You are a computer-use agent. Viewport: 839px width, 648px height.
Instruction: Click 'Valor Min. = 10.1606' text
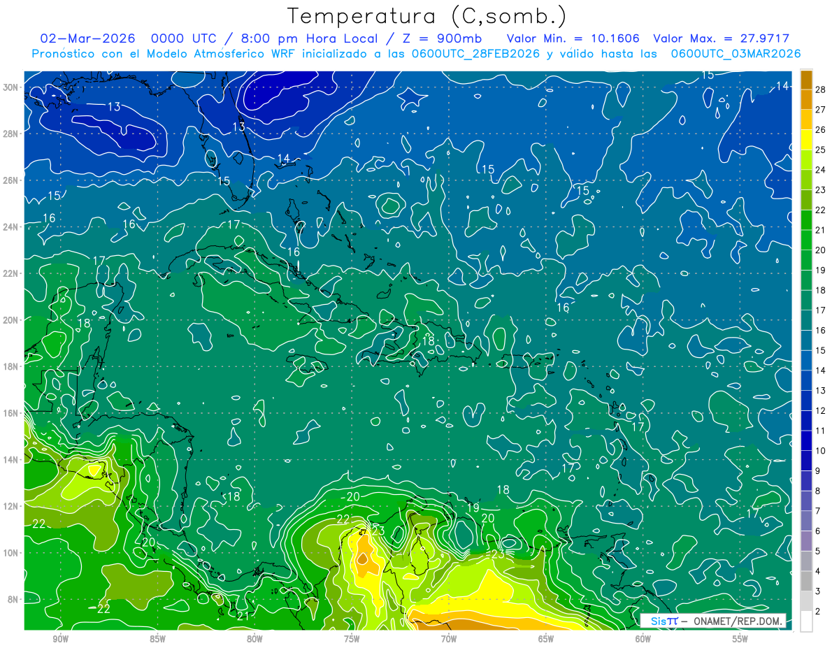(573, 38)
